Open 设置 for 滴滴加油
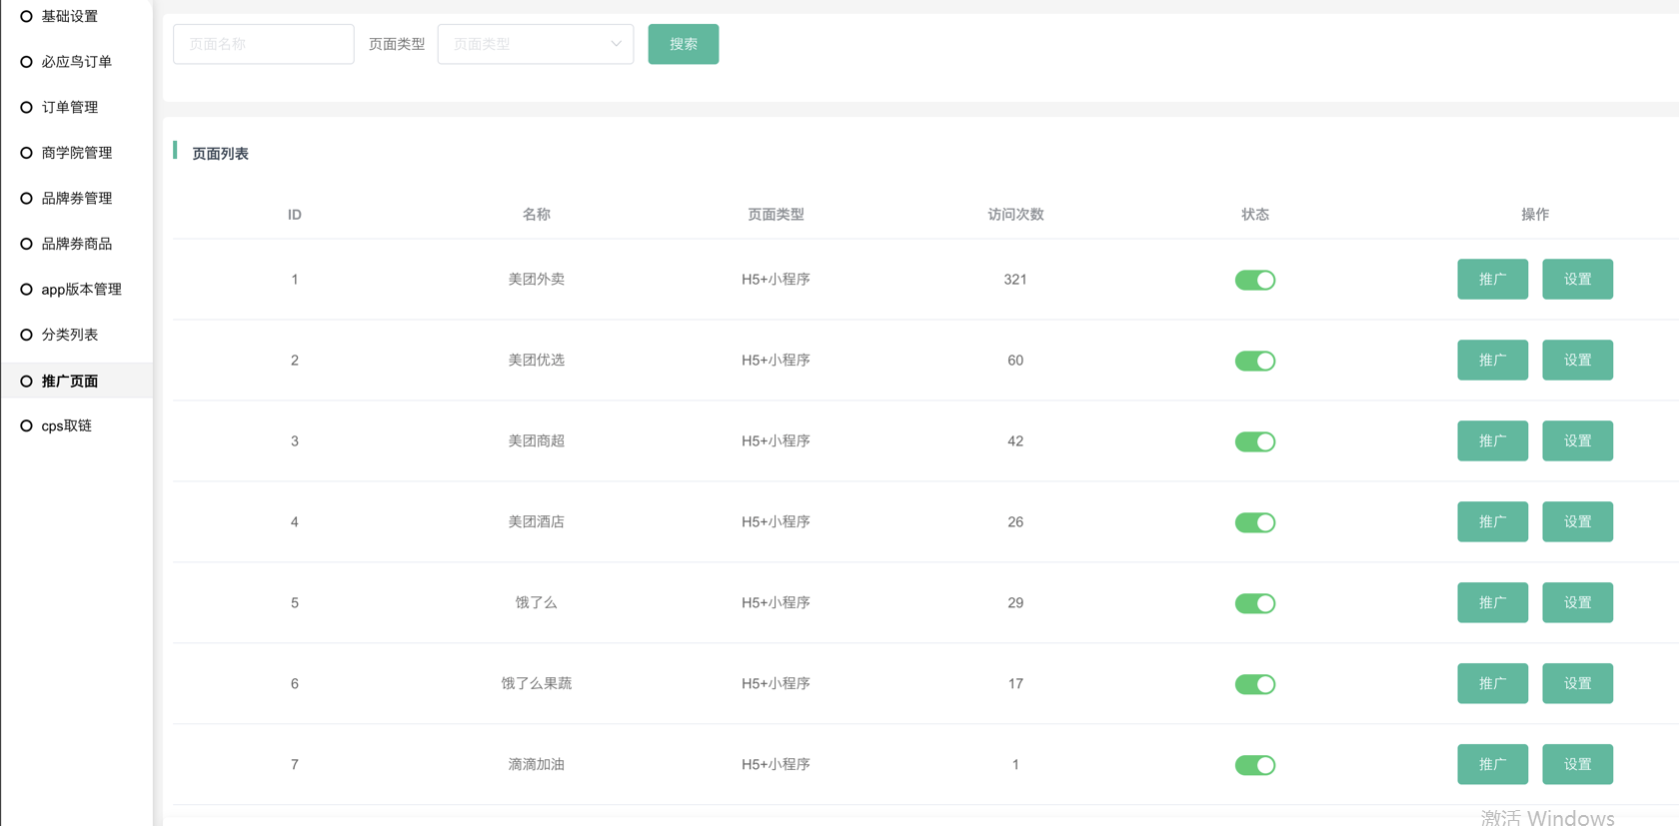Viewport: 1679px width, 826px height. 1577,764
